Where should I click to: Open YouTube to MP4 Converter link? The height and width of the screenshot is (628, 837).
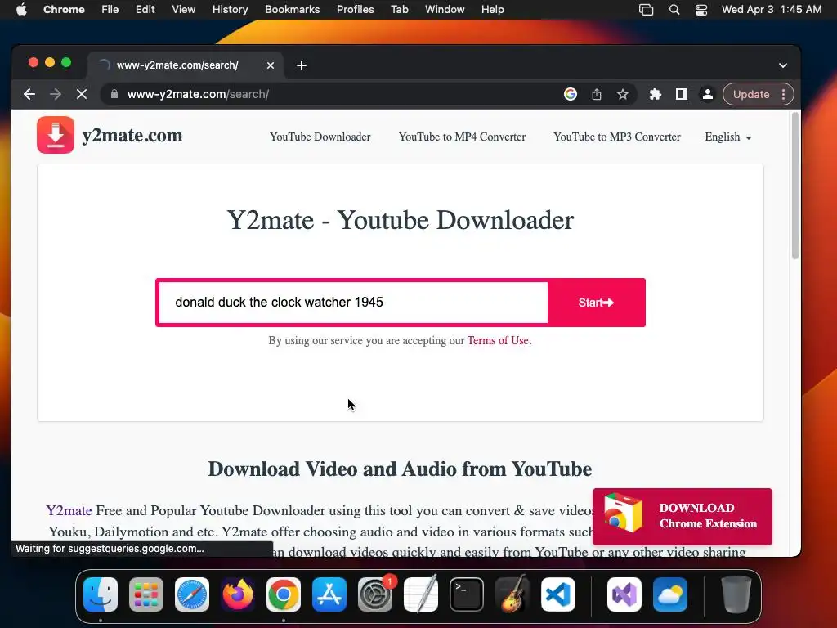(463, 137)
